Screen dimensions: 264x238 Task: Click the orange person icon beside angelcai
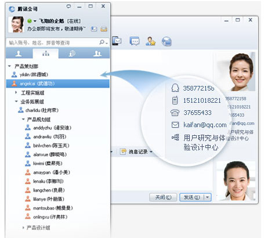pyautogui.click(x=14, y=84)
